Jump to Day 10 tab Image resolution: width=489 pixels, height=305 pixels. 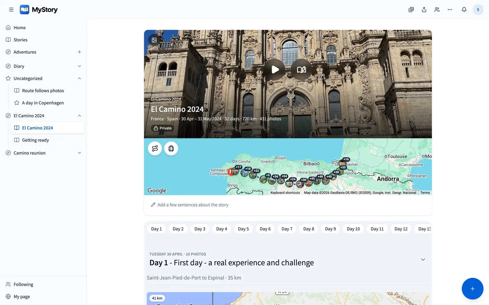pyautogui.click(x=353, y=229)
